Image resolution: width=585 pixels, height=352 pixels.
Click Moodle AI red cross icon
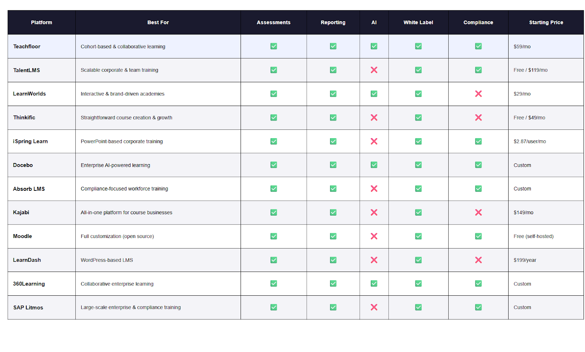pos(374,236)
